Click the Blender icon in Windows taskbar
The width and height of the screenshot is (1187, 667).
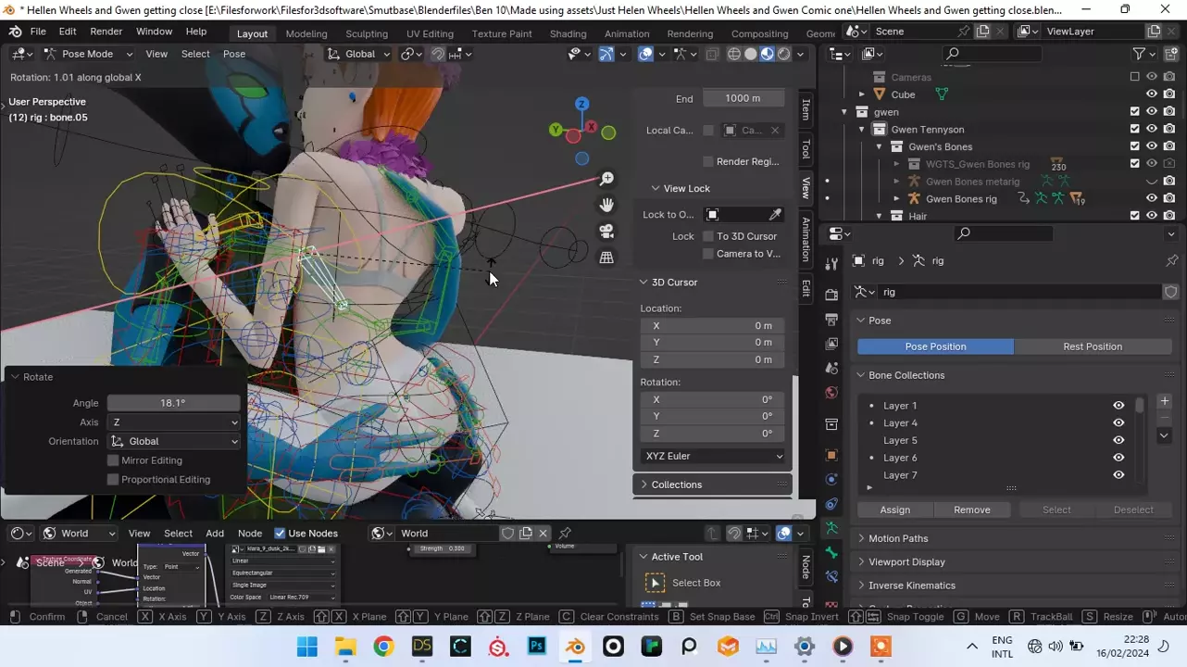click(x=576, y=647)
